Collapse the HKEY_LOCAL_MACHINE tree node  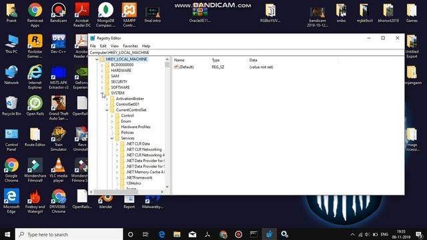pos(97,59)
